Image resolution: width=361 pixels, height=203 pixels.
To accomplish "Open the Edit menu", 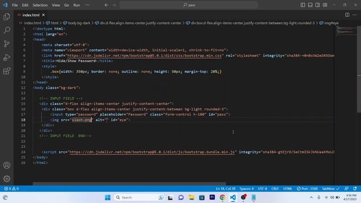I will [25, 5].
